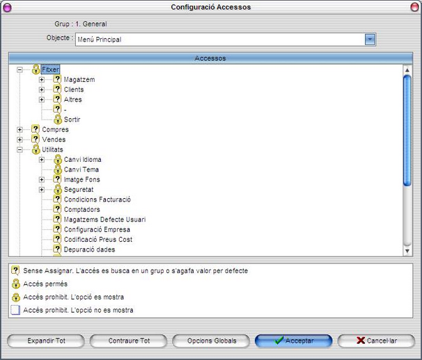Select the Condicions Facturació tree item
This screenshot has height=360, width=422.
[x=97, y=199]
